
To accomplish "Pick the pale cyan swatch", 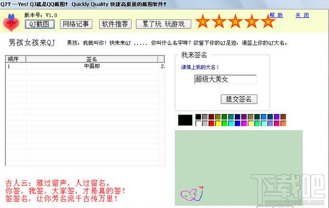I will (264, 123).
